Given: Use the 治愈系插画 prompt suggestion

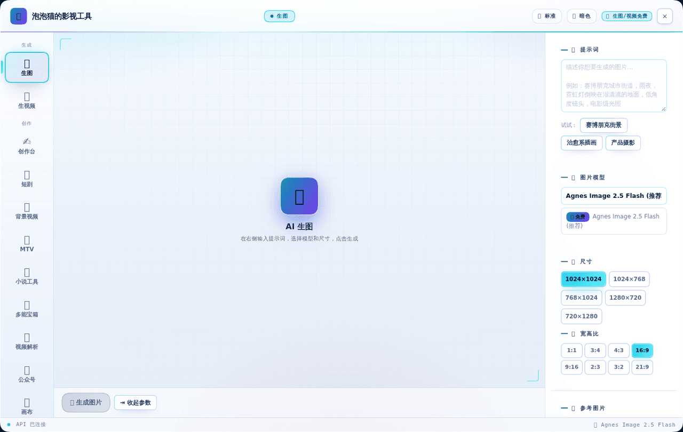Looking at the screenshot, I should (582, 143).
